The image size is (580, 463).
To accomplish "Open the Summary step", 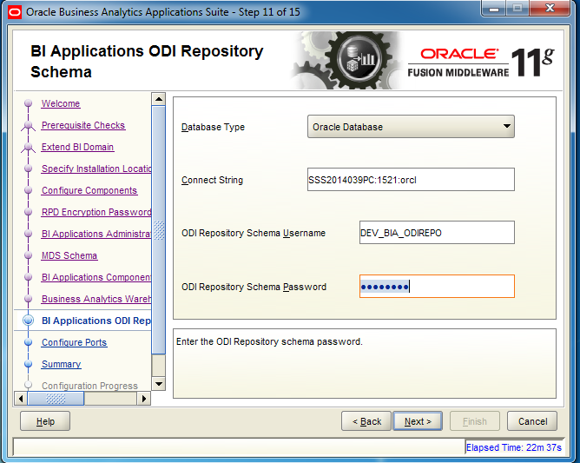I will pyautogui.click(x=61, y=364).
